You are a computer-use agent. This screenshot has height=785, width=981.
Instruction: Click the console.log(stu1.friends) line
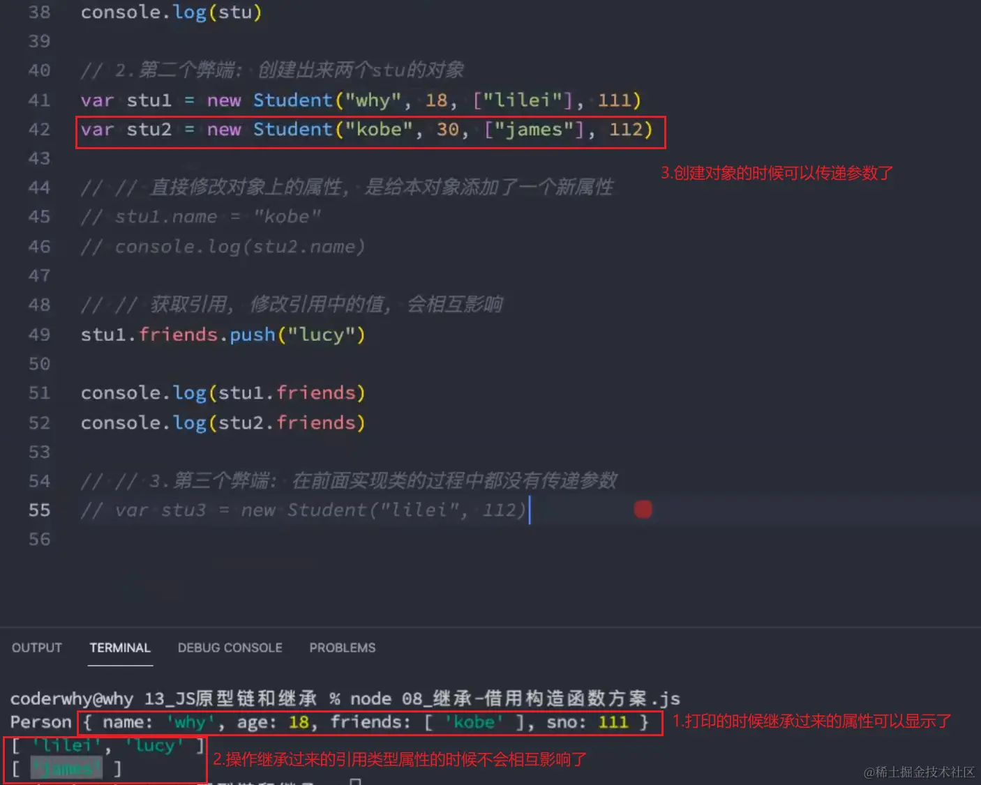tap(223, 393)
